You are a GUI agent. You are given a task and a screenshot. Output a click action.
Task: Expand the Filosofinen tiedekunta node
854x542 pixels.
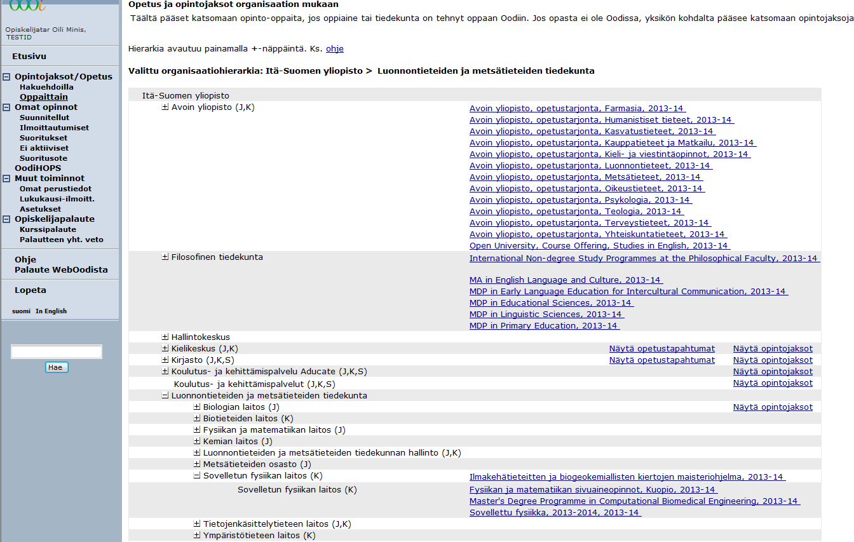click(x=165, y=257)
